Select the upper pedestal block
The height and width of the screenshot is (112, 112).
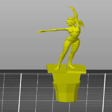pos(67,77)
